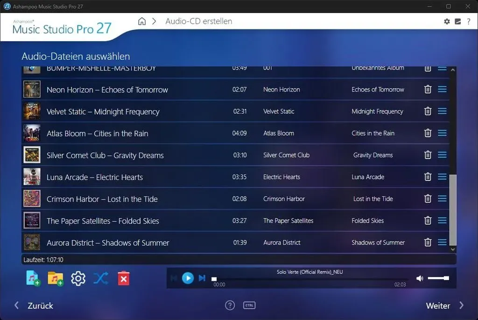This screenshot has height=320, width=478.
Task: Continue with Weiter
Action: point(445,306)
